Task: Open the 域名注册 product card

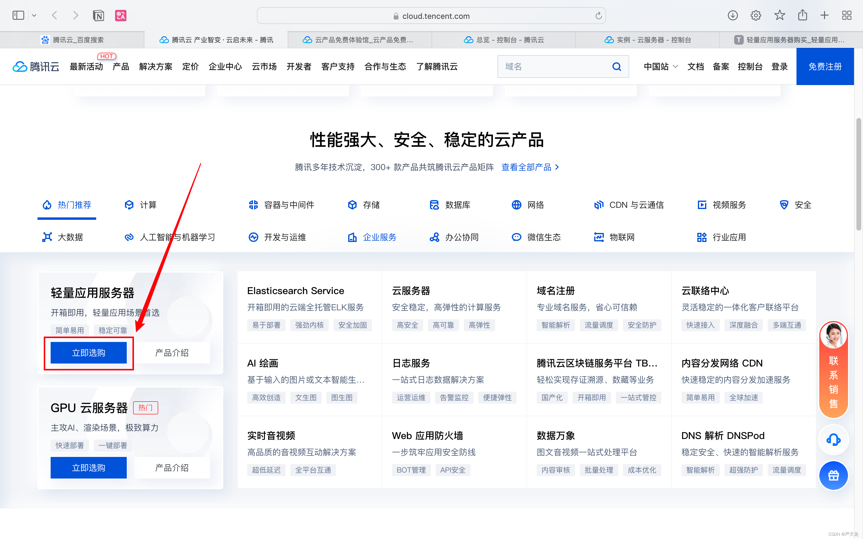Action: pyautogui.click(x=599, y=307)
